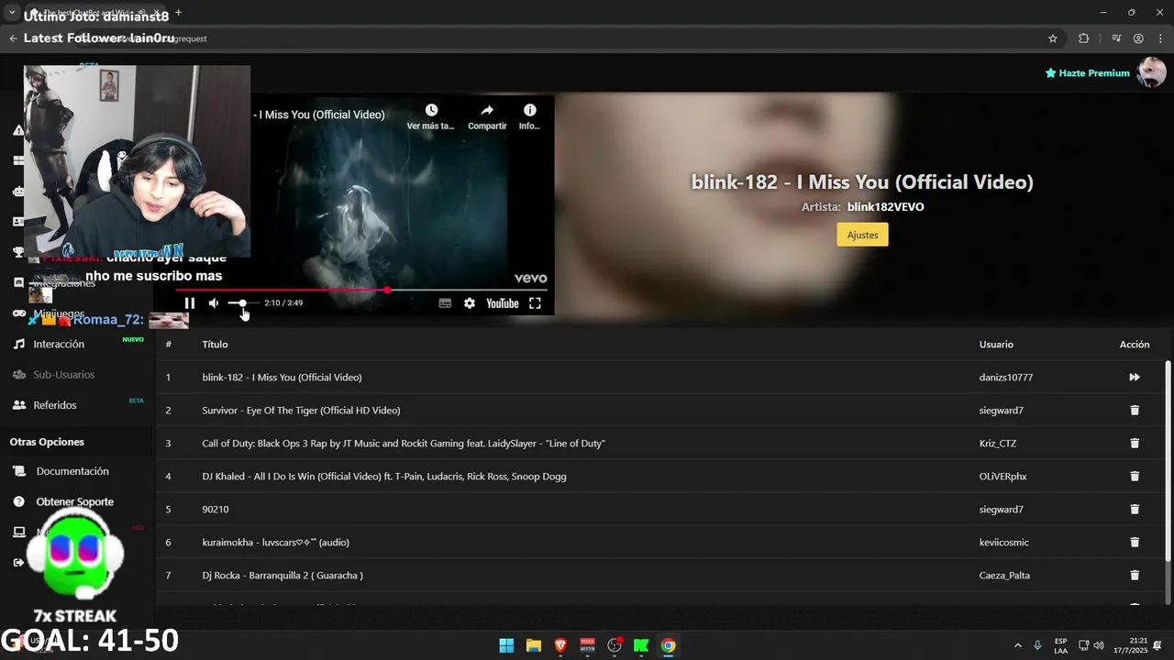Open Brave browser from the taskbar
Screen dimensions: 1174x660
click(560, 645)
